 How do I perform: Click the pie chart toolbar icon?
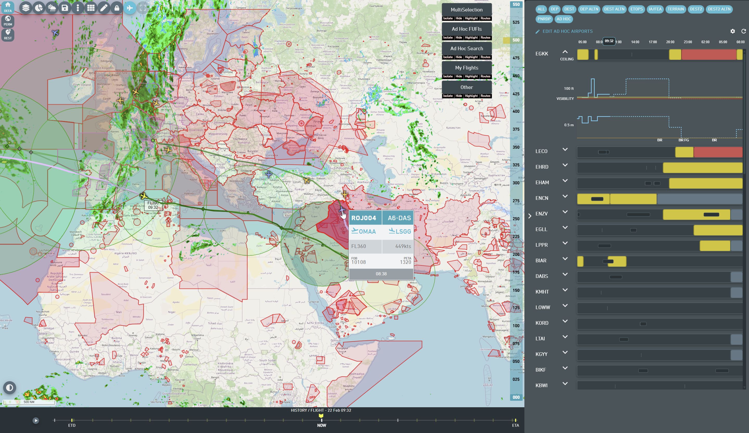pyautogui.click(x=39, y=8)
